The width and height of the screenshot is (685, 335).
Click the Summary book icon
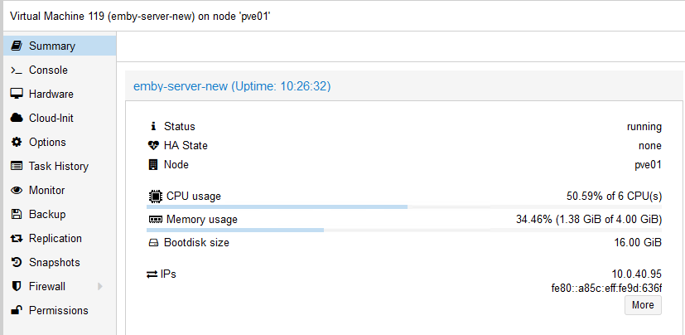[x=16, y=46]
